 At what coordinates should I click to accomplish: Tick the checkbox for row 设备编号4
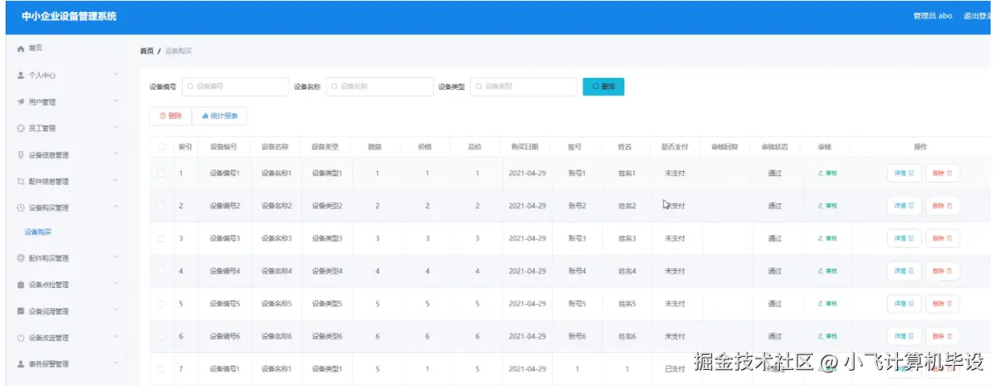162,271
